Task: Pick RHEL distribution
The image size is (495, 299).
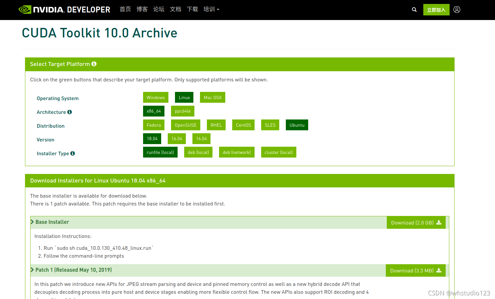Action: [216, 125]
